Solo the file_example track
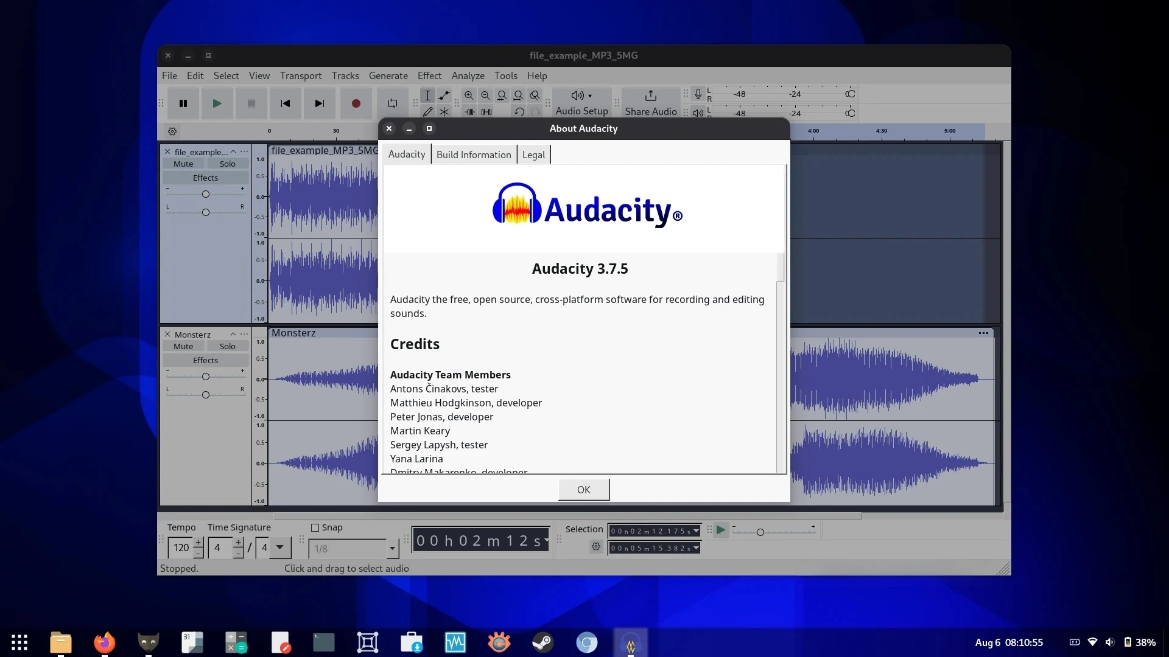Screen dimensions: 1169x657 point(227,164)
